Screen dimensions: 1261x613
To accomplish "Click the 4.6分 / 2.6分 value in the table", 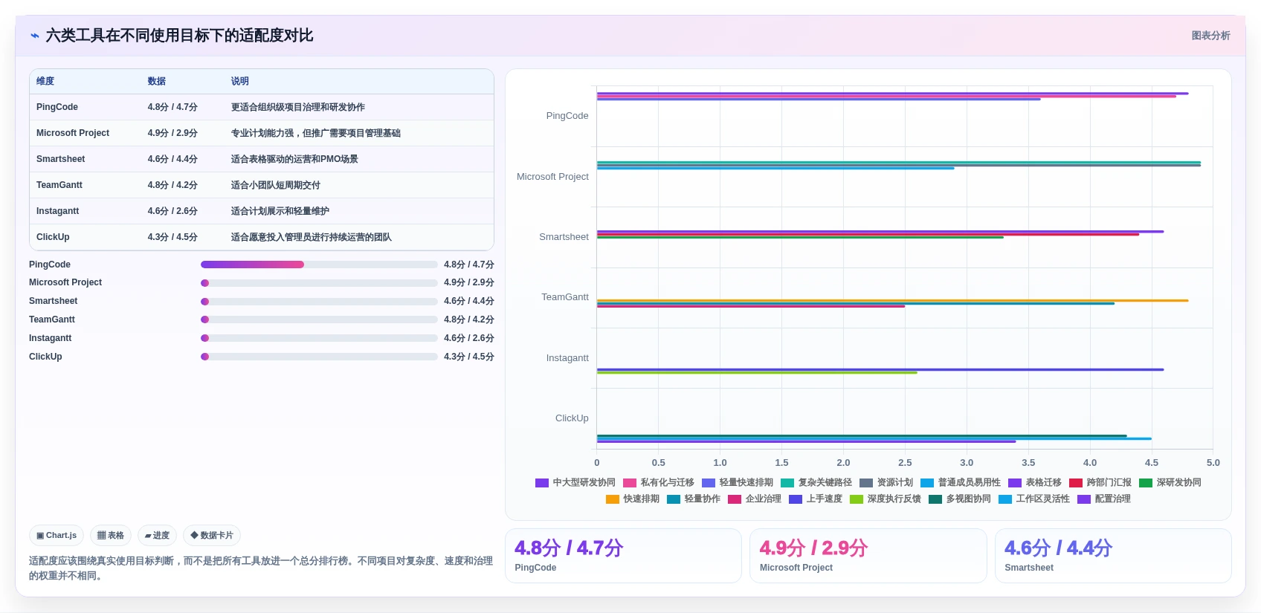I will [172, 211].
